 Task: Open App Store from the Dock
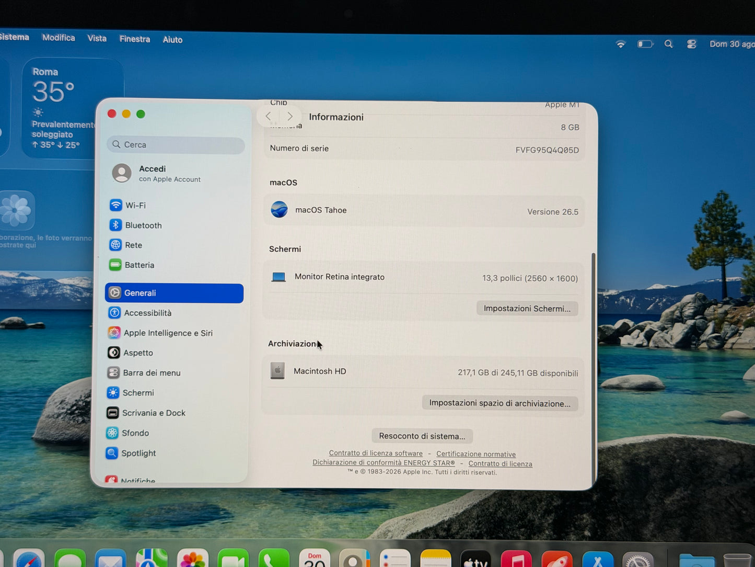point(597,559)
